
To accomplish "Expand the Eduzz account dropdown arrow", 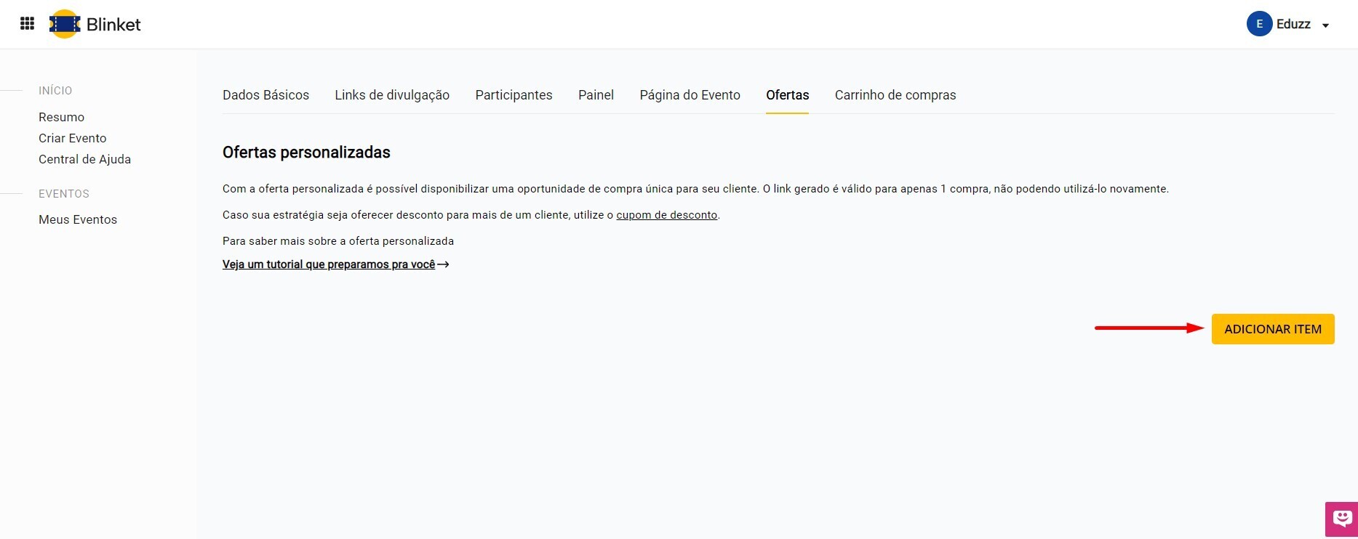I will coord(1325,25).
